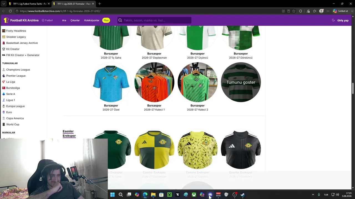Open Esenler Erokspor black adidas kit
Screen dimensions: 355x199
241,150
